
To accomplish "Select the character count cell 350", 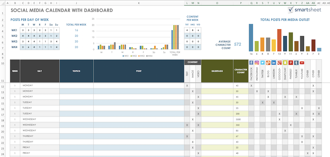I will (x=241, y=125).
